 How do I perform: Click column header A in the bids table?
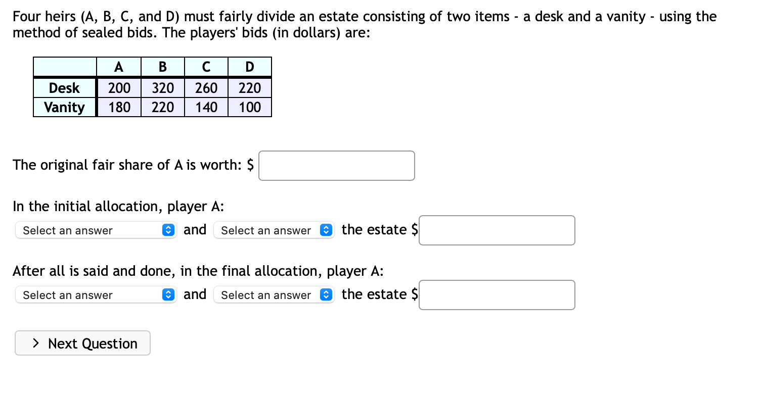click(x=118, y=66)
